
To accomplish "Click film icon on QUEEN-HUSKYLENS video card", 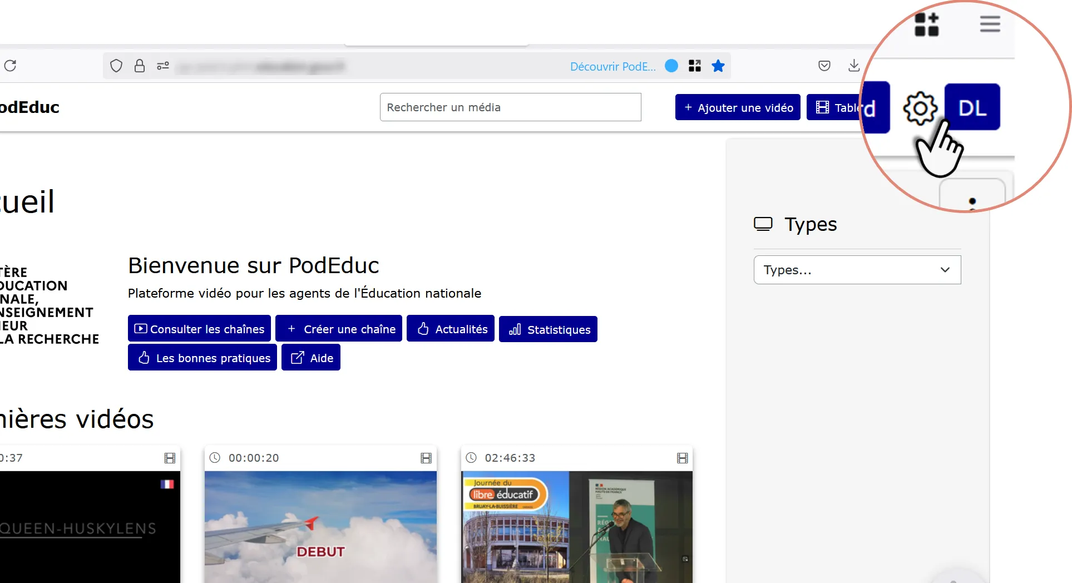I will [170, 458].
